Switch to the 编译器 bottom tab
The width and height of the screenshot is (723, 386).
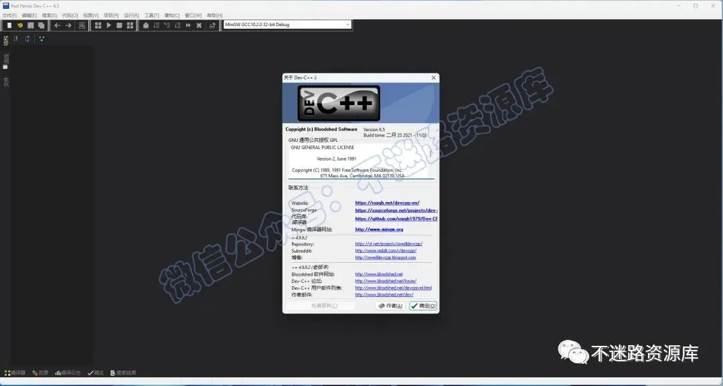click(15, 373)
